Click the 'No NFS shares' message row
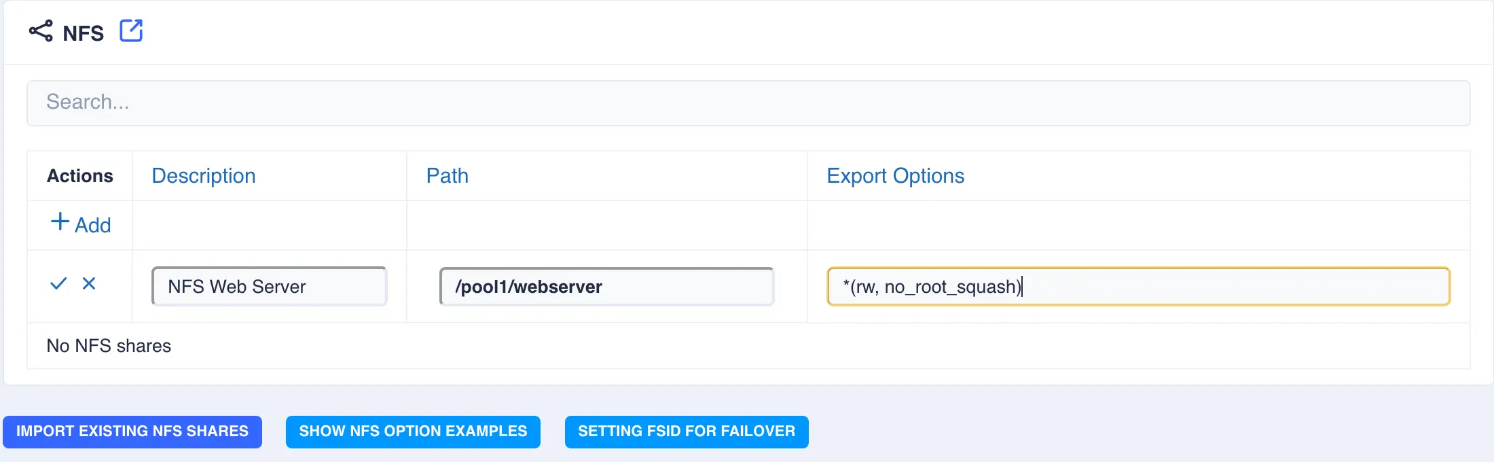Screen dimensions: 1494x462 [x=109, y=346]
